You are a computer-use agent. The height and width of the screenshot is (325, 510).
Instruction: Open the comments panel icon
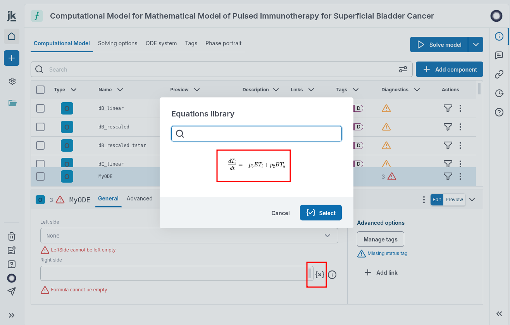tap(499, 55)
